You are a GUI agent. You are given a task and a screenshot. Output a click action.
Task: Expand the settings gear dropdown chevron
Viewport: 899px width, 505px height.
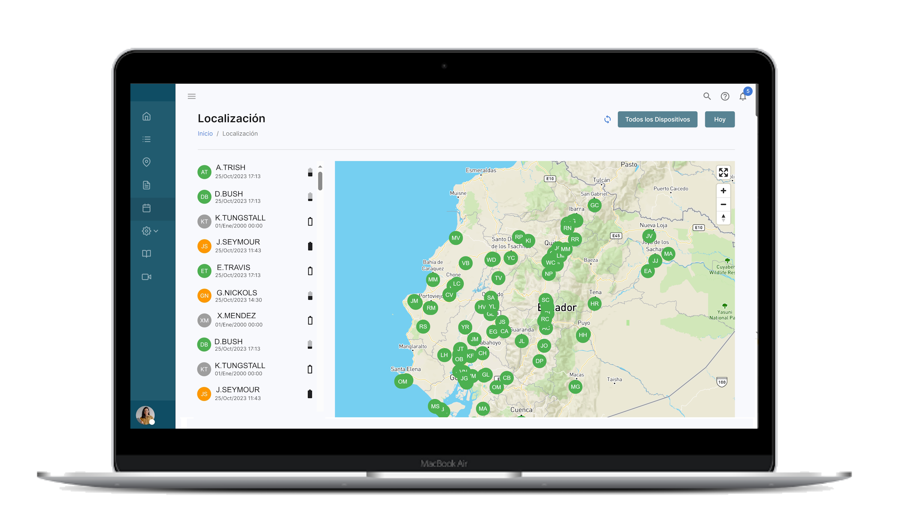click(x=156, y=231)
